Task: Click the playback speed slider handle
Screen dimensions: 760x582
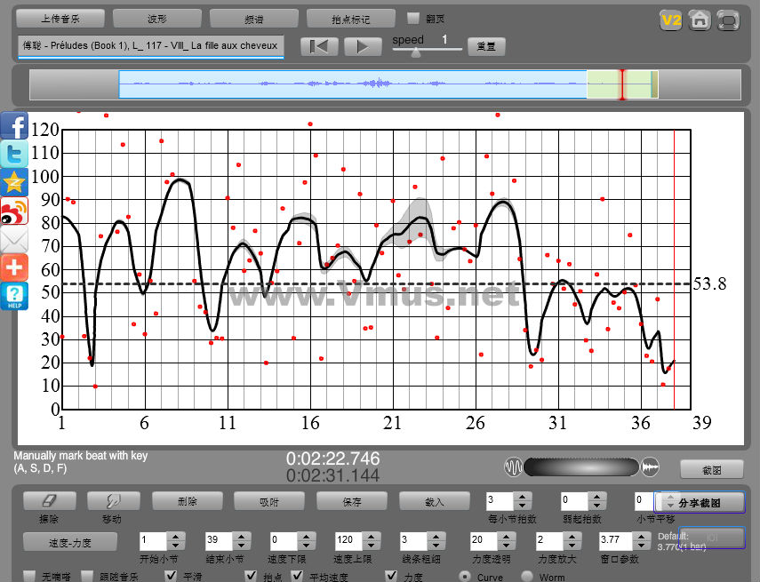Action: 415,52
